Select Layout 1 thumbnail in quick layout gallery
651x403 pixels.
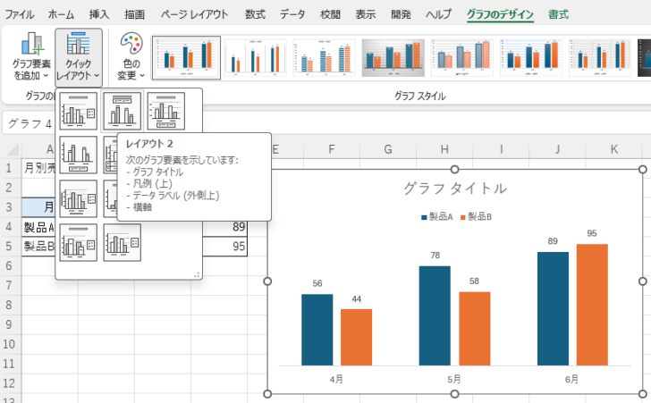[x=78, y=111]
